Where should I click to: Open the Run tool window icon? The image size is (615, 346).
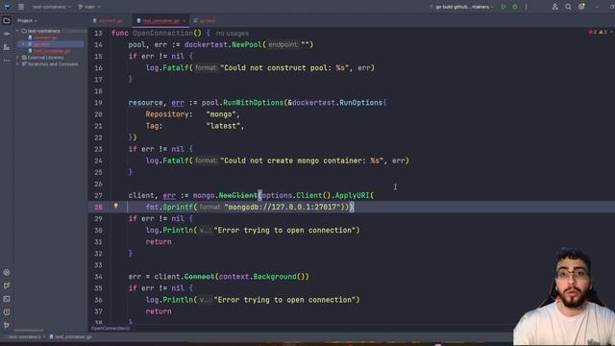coord(7,285)
